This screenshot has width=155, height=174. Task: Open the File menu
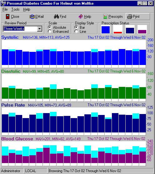click(x=5, y=9)
